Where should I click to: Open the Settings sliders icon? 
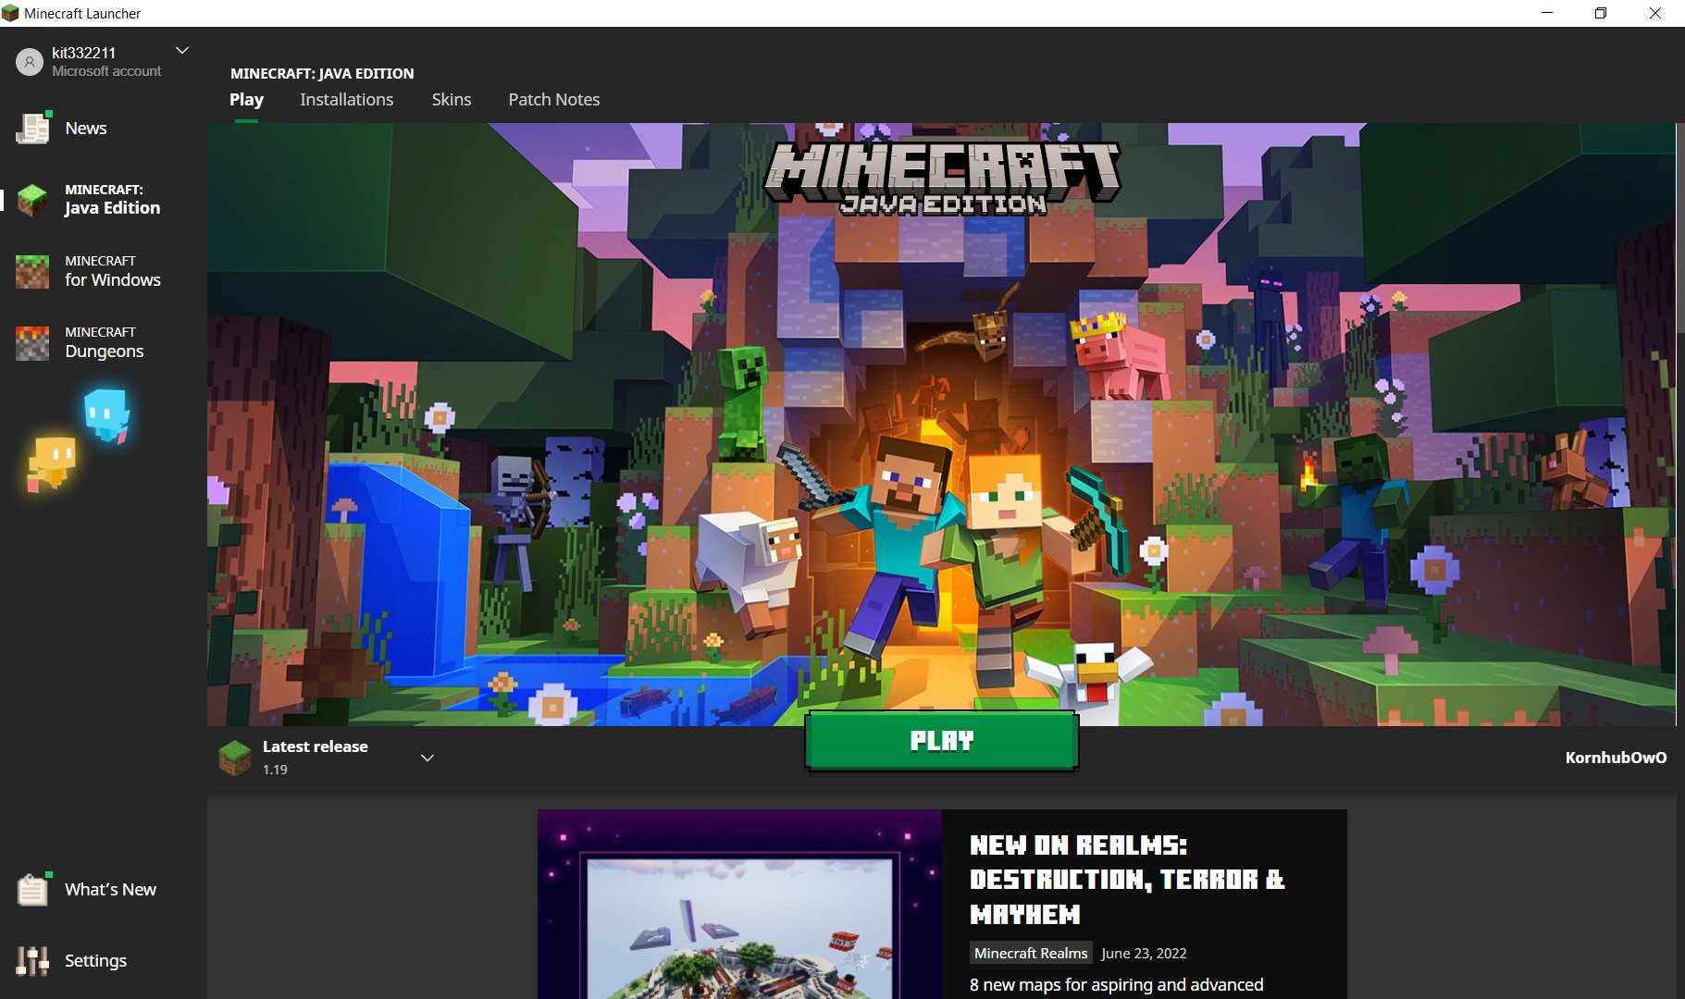tap(32, 960)
